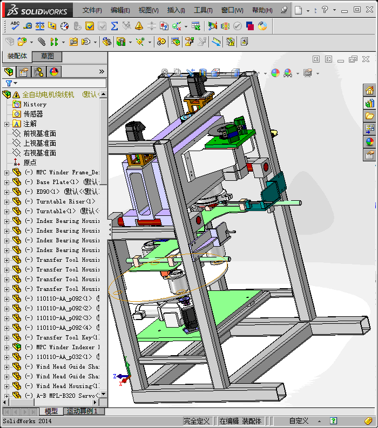Expand Turntable Riser<1> node
The image size is (378, 428).
tap(6, 202)
